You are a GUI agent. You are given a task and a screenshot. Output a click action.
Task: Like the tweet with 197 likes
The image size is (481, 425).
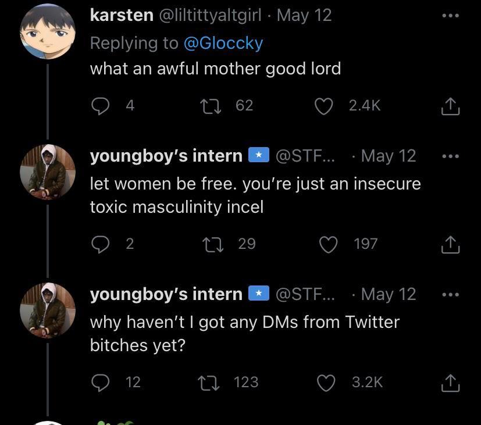pyautogui.click(x=327, y=244)
